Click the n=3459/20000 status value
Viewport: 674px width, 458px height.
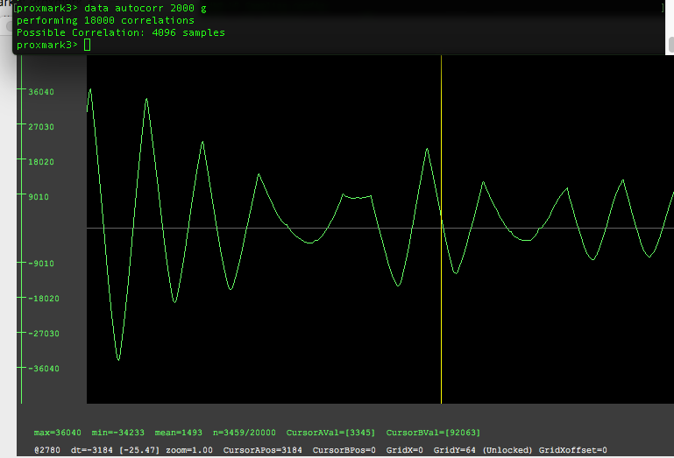245,433
